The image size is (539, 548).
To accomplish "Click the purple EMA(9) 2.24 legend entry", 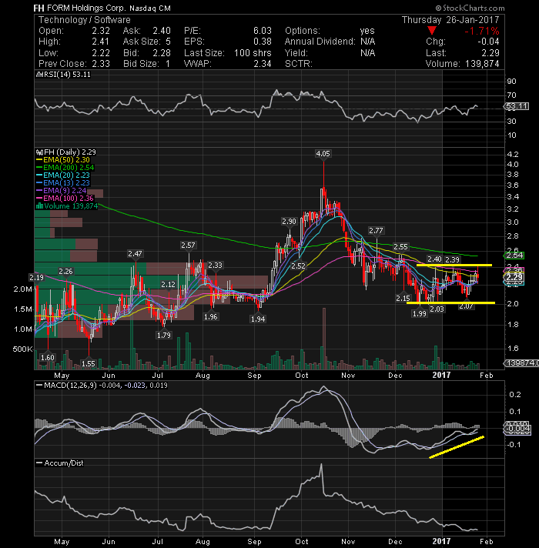I will pyautogui.click(x=61, y=190).
